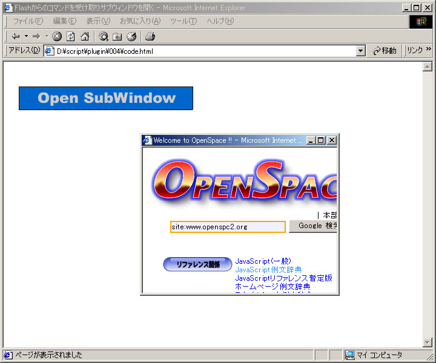This screenshot has height=363, width=436.
Task: Print the page with Print icon
Action: 150,36
